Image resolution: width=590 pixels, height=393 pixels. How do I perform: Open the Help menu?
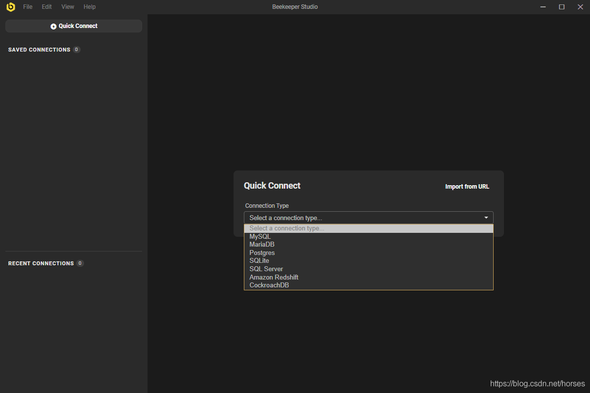89,7
